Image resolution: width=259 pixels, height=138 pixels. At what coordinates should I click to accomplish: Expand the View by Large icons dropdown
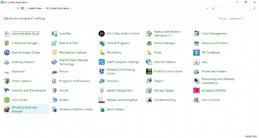(236, 19)
